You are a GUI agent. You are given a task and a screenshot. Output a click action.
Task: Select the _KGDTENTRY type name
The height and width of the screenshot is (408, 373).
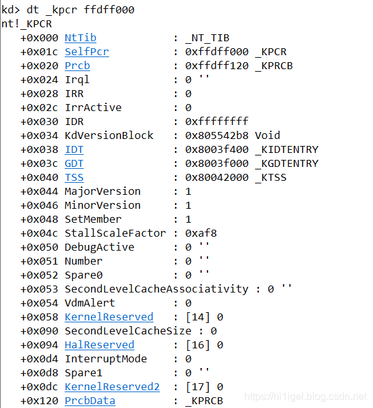pyautogui.click(x=287, y=164)
